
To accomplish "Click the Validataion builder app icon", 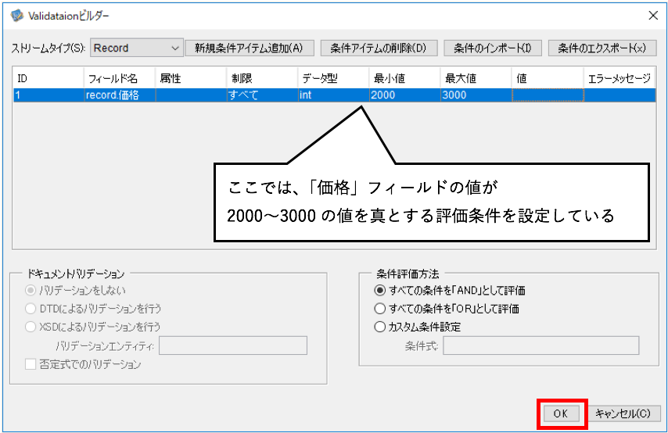I will pyautogui.click(x=17, y=16).
